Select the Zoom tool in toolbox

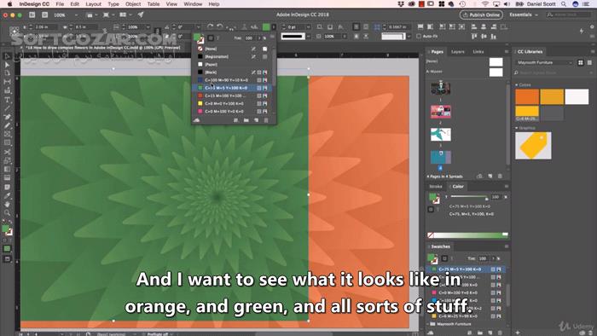pyautogui.click(x=7, y=212)
